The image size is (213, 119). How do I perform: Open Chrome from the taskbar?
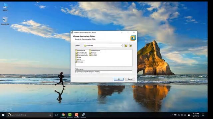coord(63,115)
